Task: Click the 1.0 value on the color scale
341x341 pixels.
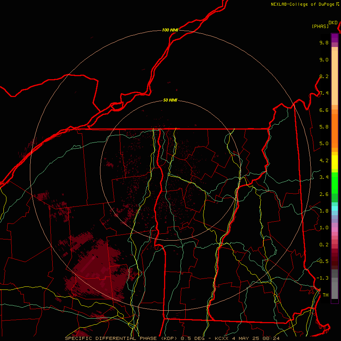Action: point(324,227)
